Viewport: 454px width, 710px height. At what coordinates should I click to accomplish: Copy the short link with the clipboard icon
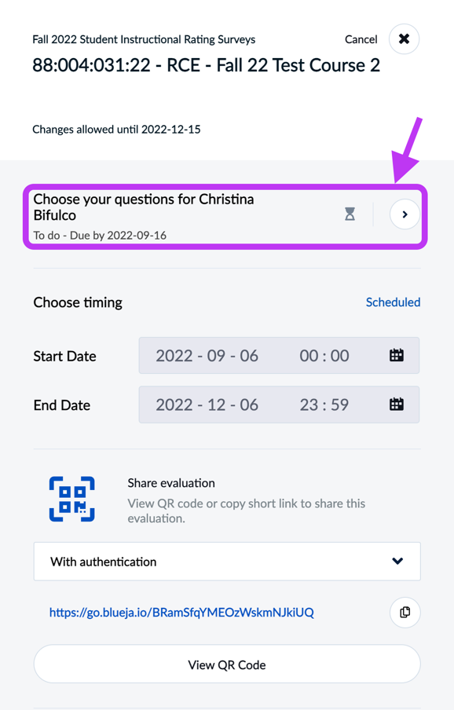point(405,613)
